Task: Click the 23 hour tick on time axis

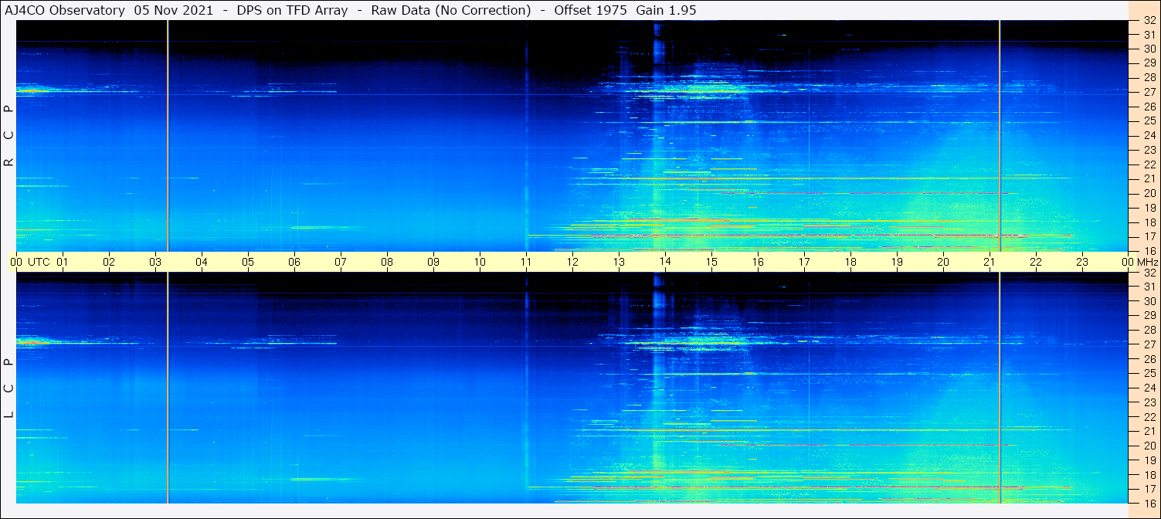Action: click(x=1082, y=262)
